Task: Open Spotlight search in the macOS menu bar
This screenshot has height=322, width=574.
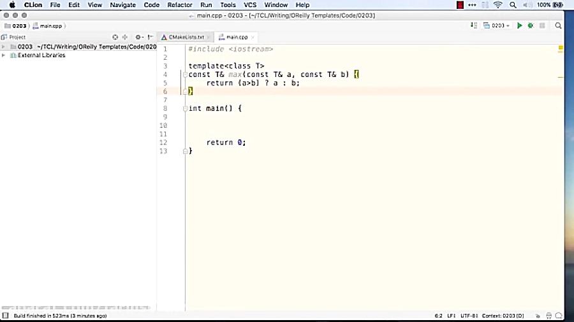Action: (513, 5)
